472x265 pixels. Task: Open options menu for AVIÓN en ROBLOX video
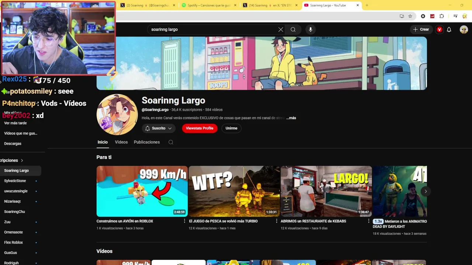184,221
